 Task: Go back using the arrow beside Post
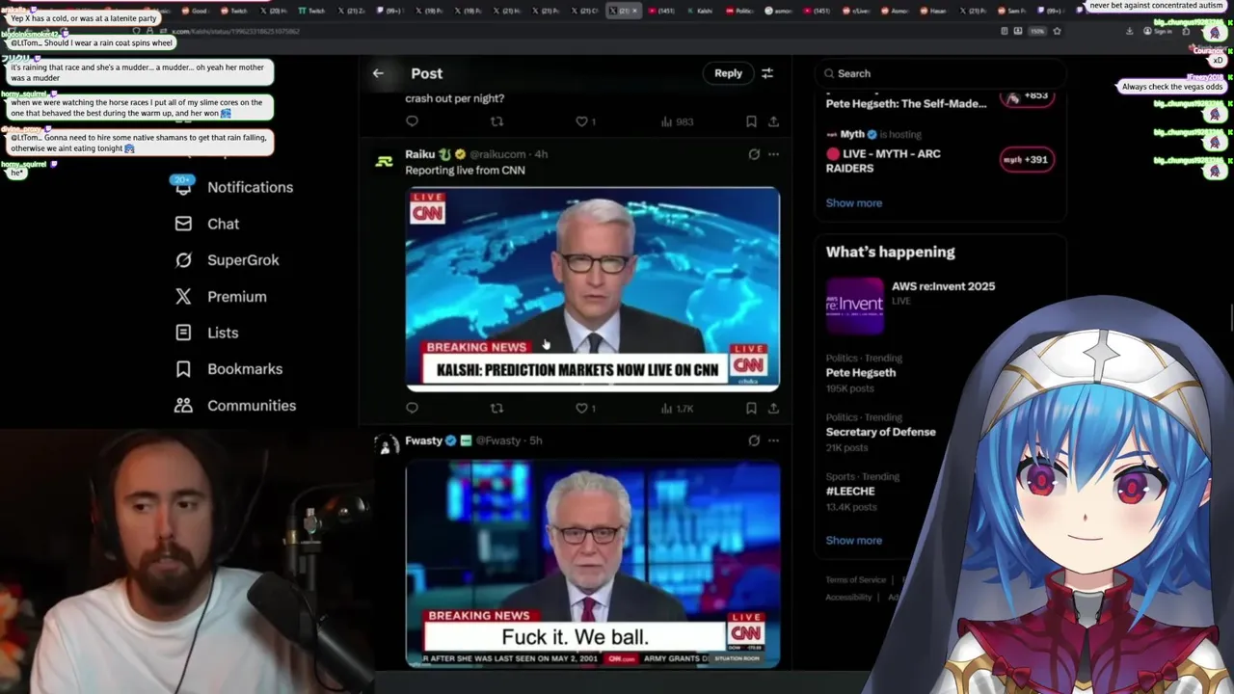coord(378,73)
